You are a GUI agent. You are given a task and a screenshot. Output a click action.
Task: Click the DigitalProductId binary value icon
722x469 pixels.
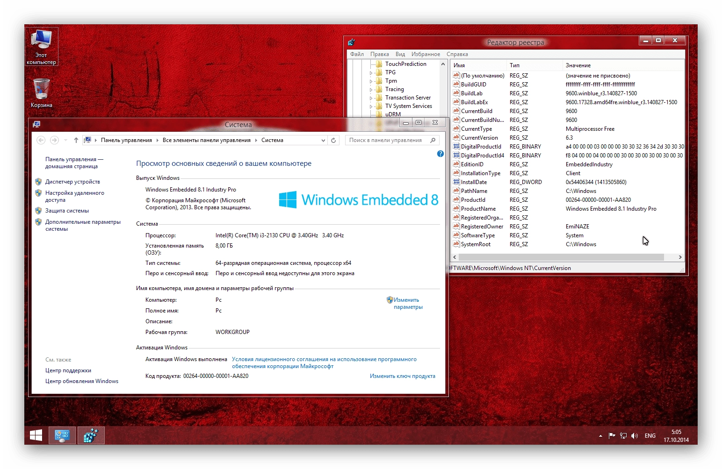[x=456, y=146]
